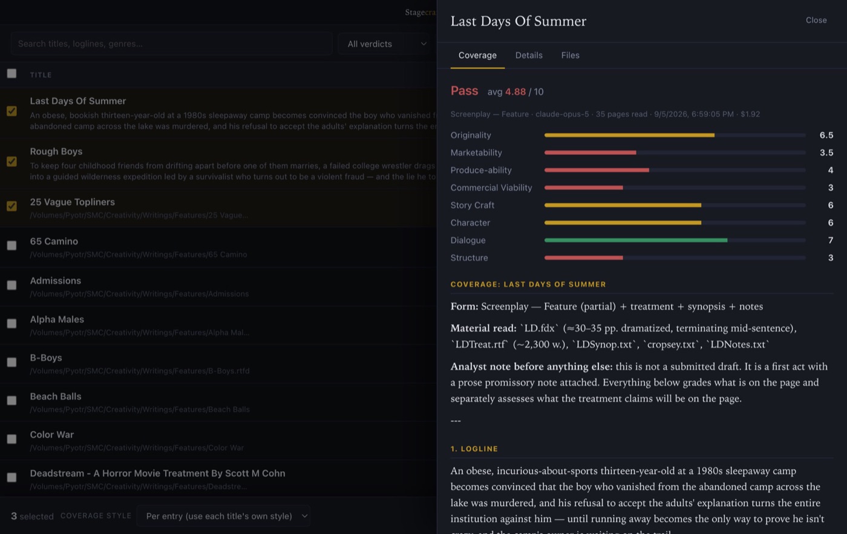Tick the B-Boys row checkbox
This screenshot has height=534, width=847.
[x=11, y=362]
